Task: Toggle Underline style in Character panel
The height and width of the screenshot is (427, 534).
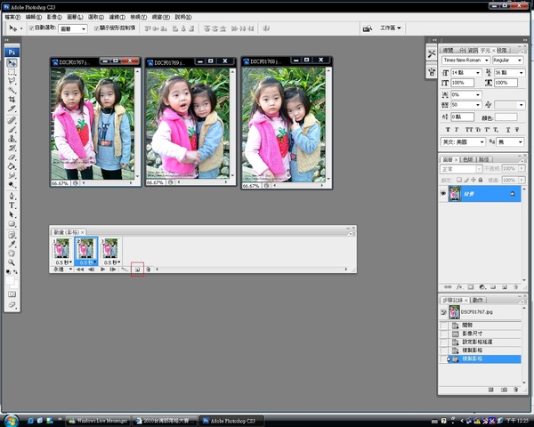Action: (x=508, y=129)
